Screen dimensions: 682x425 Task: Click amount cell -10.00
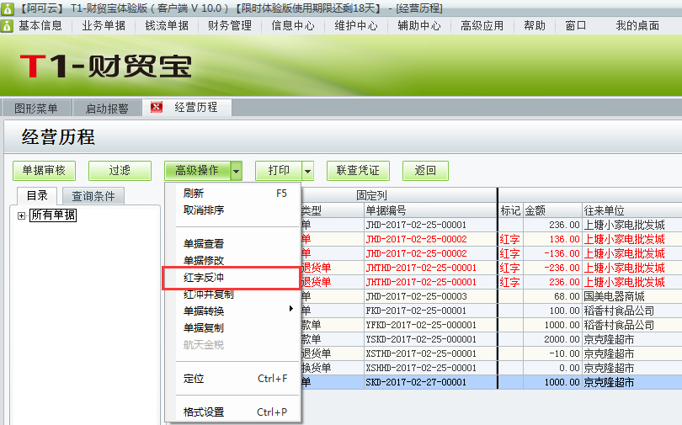point(552,353)
